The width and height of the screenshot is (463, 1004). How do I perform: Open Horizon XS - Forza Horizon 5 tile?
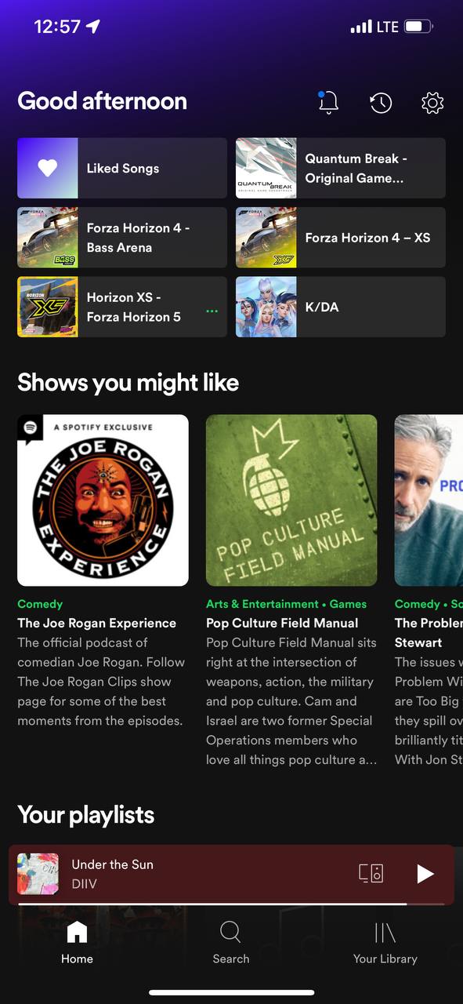(122, 307)
